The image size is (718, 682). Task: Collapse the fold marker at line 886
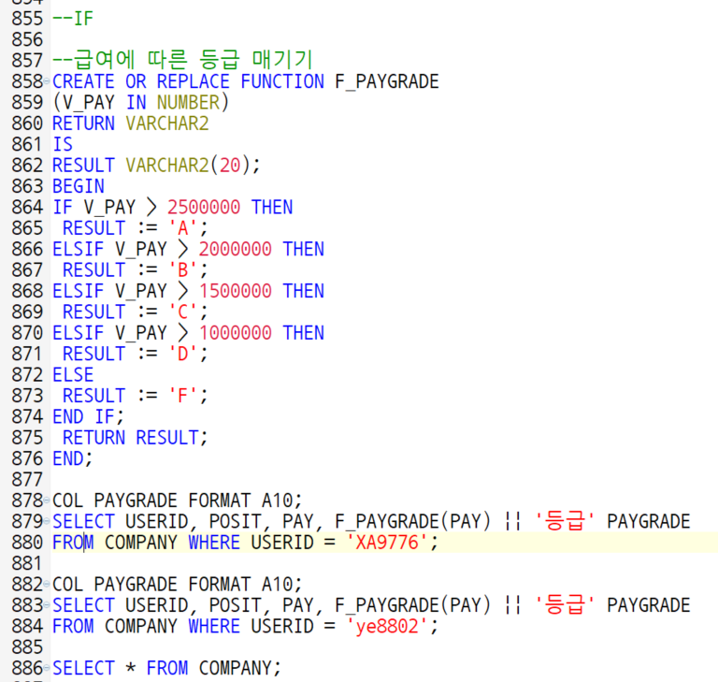47,668
